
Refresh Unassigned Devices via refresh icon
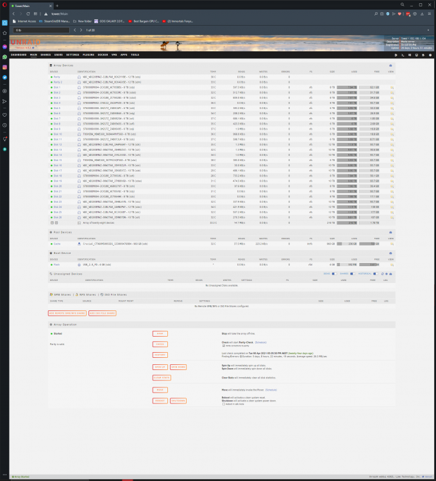382,274
